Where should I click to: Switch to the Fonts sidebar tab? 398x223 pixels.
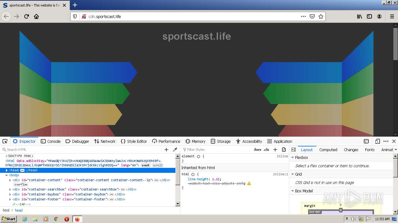tap(370, 150)
